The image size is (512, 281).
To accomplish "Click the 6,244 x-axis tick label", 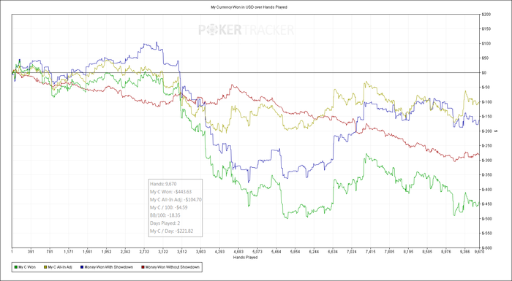I will coord(314,252).
